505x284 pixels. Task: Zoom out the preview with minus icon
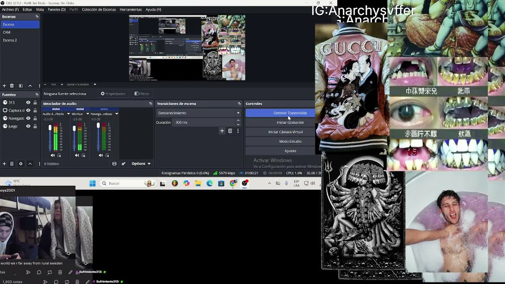click(x=45, y=84)
